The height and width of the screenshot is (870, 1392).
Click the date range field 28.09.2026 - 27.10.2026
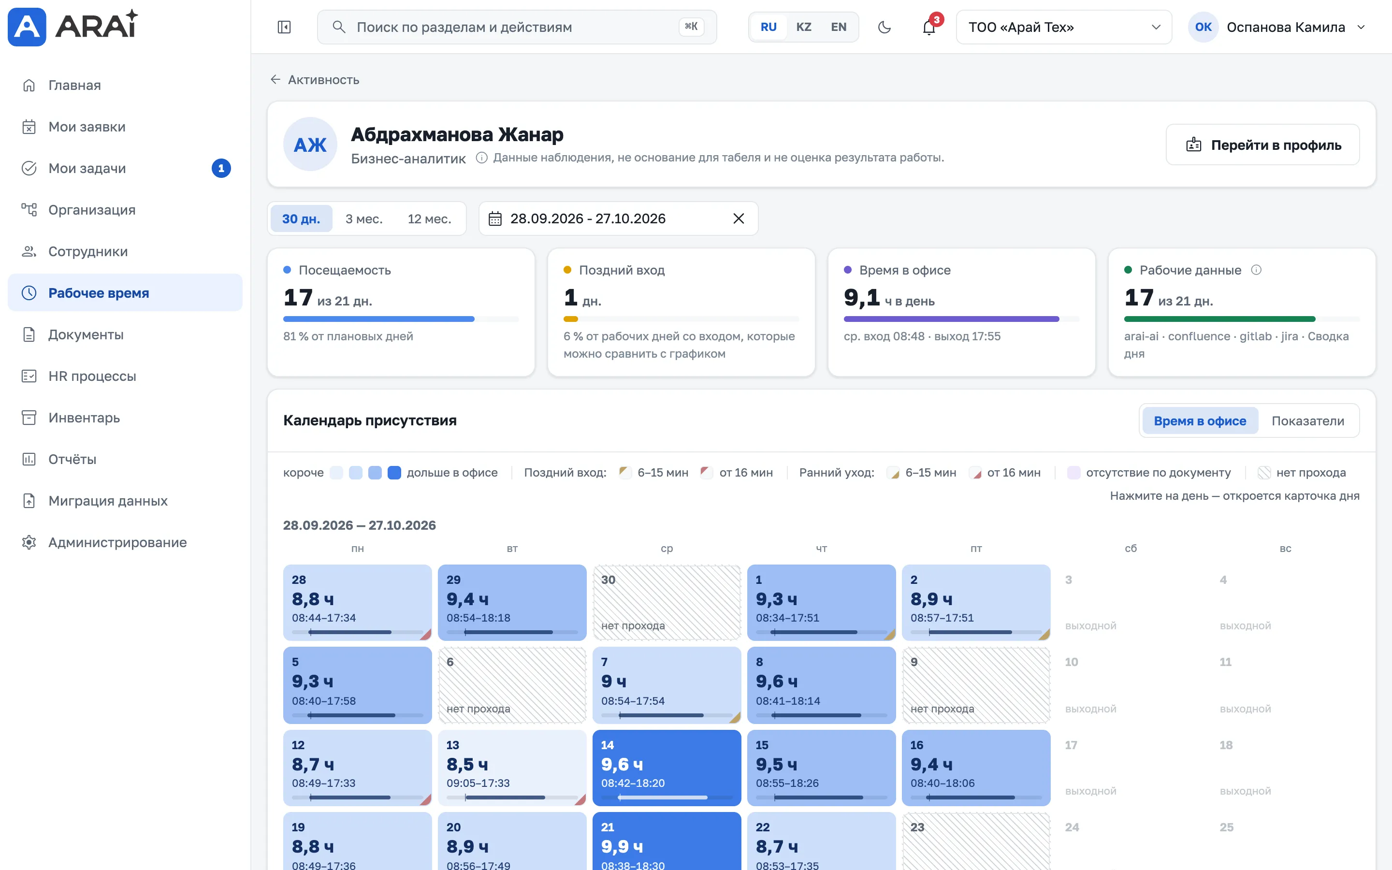[618, 218]
